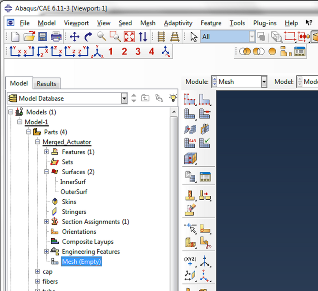Click the model tree scroll-up arrow
Image resolution: width=318 pixels, height=291 pixels.
coord(174,112)
